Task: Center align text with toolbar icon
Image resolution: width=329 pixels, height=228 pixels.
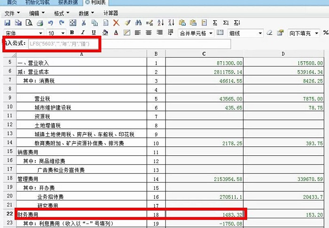Action: click(149, 33)
